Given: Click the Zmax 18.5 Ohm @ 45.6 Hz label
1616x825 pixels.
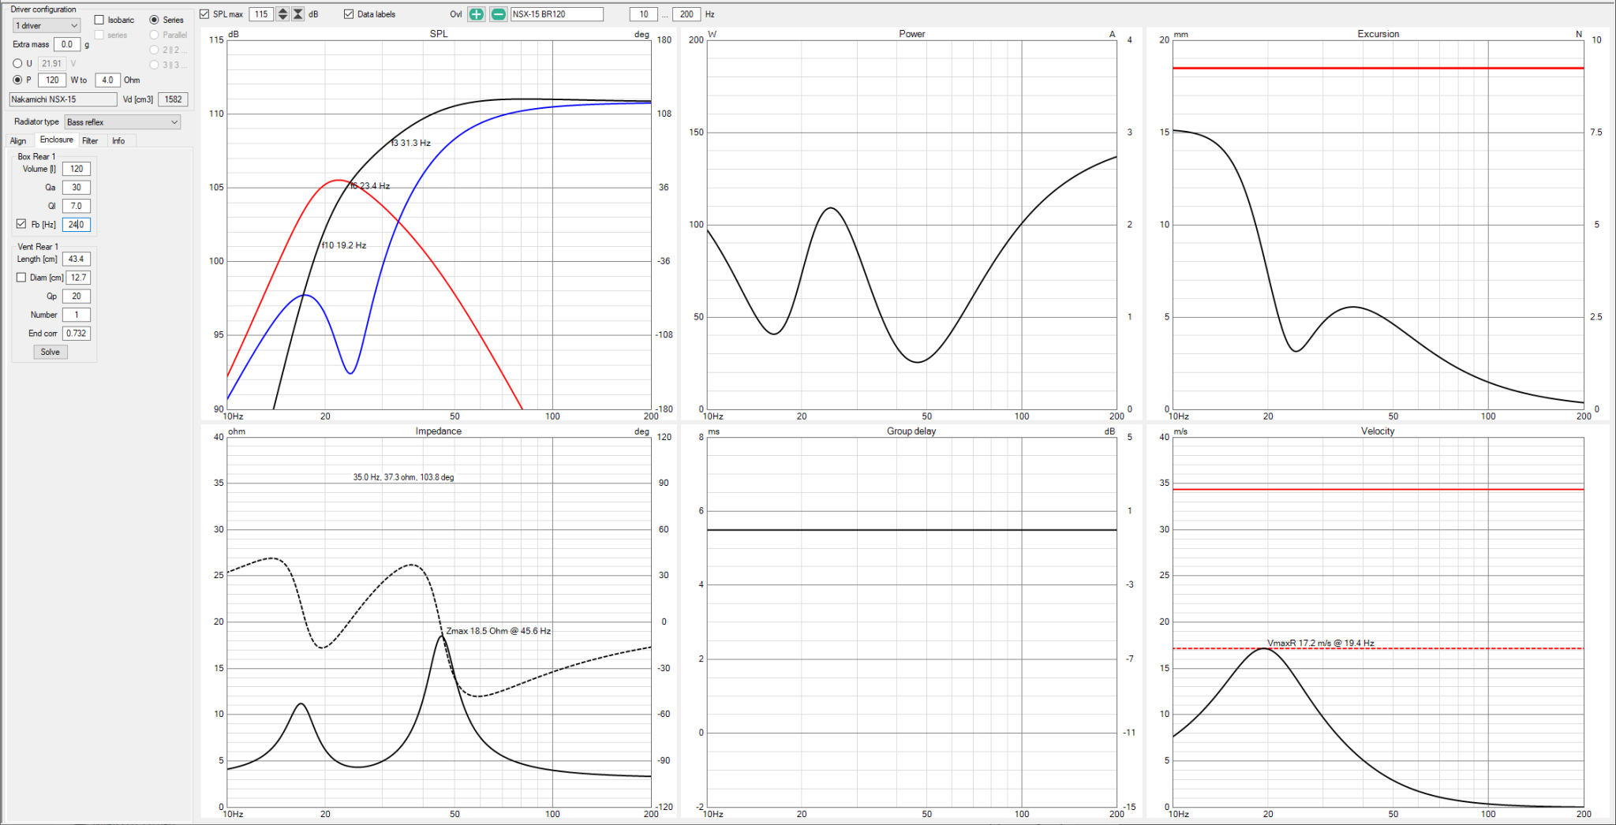Looking at the screenshot, I should tap(499, 631).
